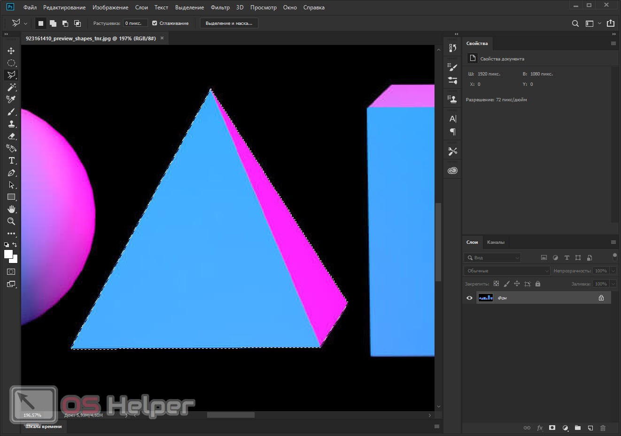Open the Brush settings panel icon
Screen dimensions: 621x436
[453, 67]
